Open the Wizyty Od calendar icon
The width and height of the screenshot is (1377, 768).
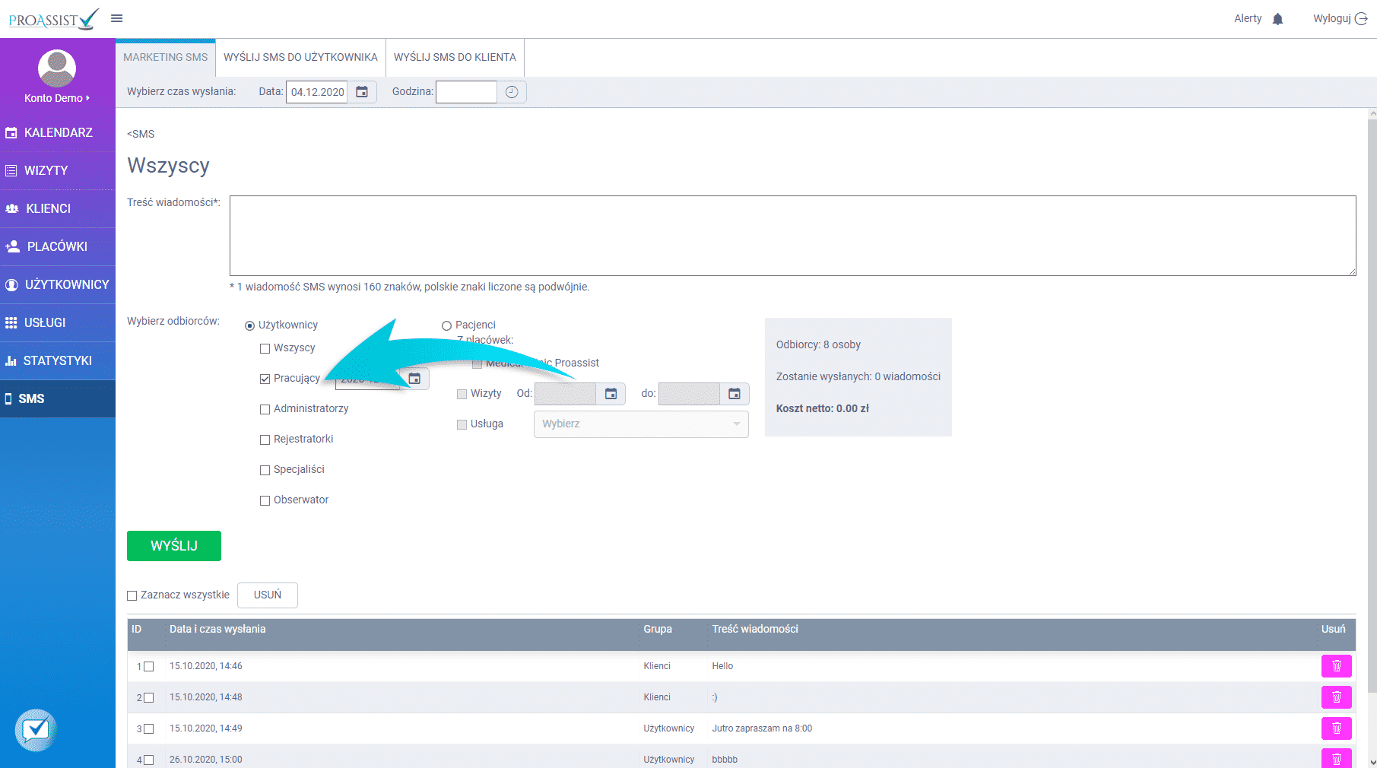611,394
